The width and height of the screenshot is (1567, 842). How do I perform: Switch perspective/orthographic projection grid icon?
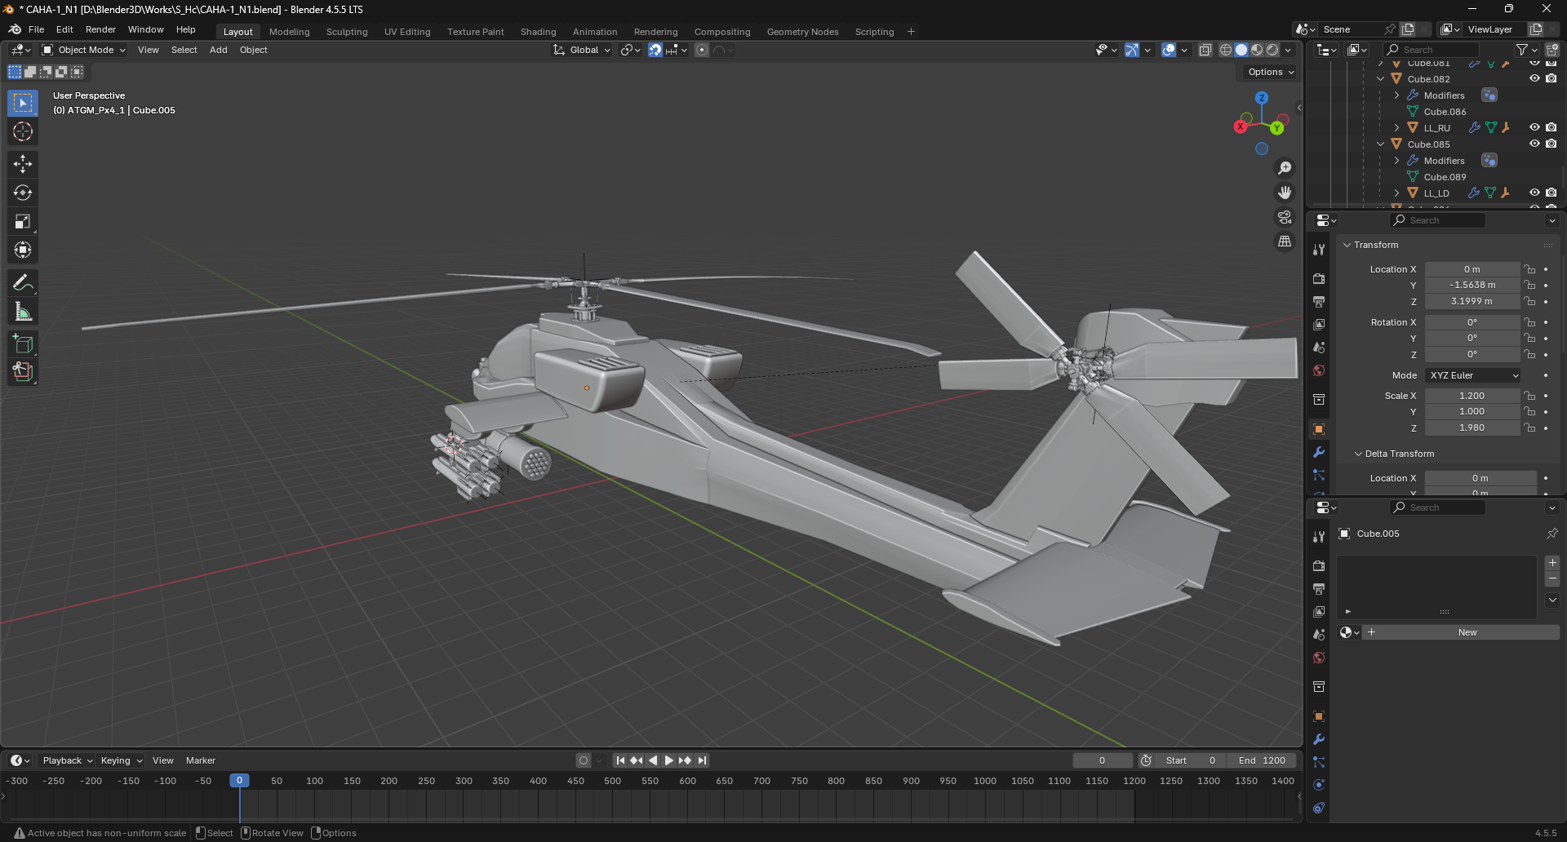coord(1285,242)
